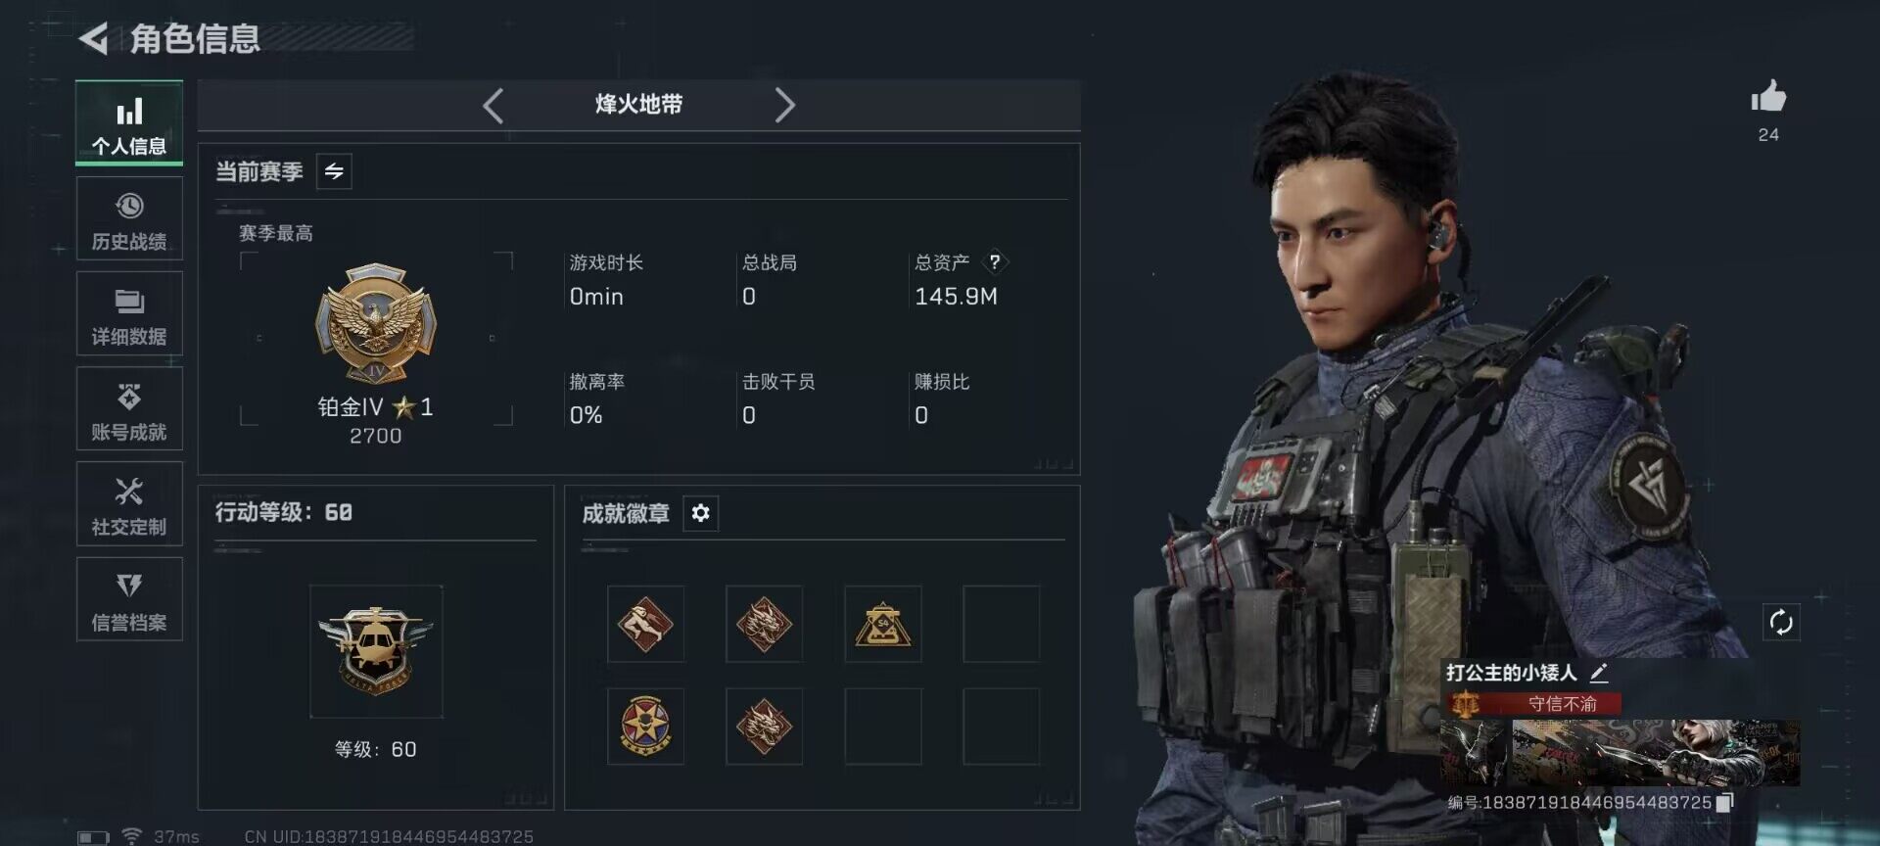Toggle the 当前赛季 season switch button

click(334, 171)
